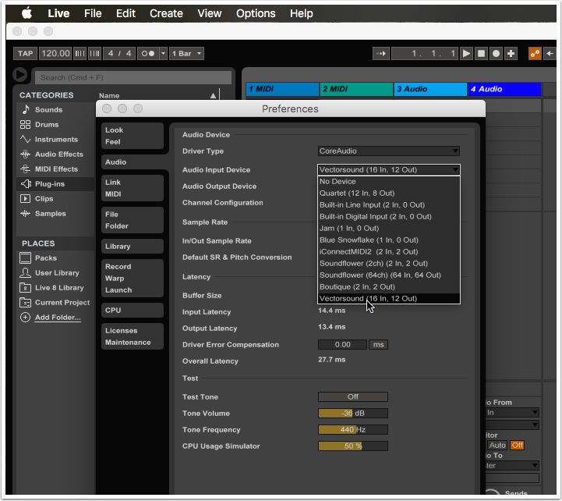Toggle the Test Tone Off button
562x501 pixels.
point(352,396)
